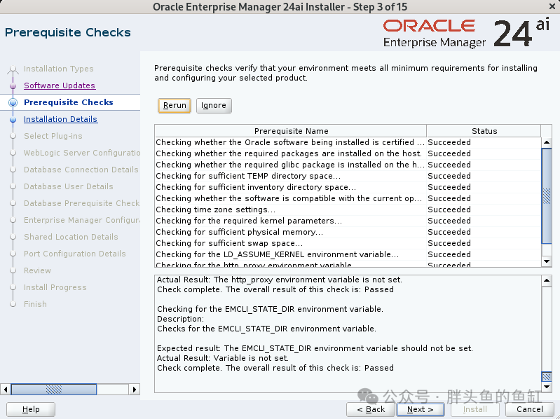Select the Prerequisite Checks step
Image resolution: width=560 pixels, height=419 pixels.
coord(69,102)
